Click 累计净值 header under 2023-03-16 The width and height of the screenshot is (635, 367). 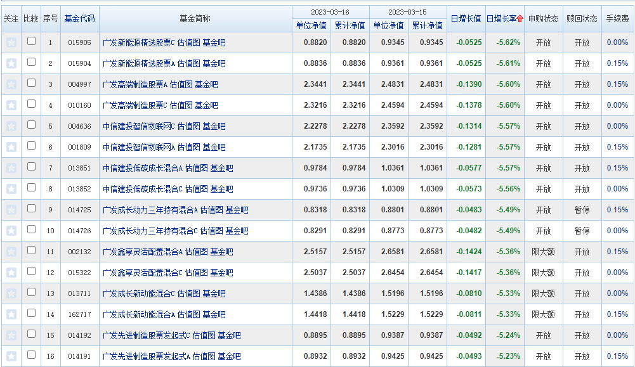click(x=350, y=25)
